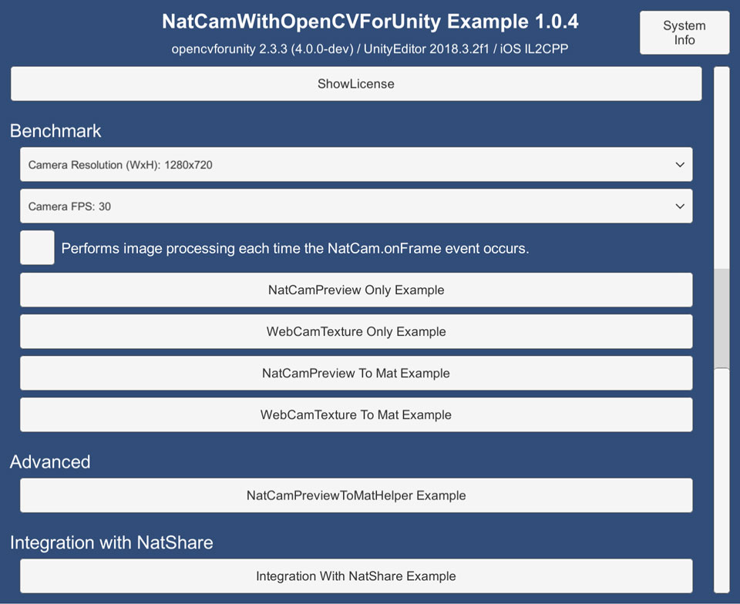Viewport: 740px width, 604px height.
Task: Select the Benchmark section heading
Action: click(55, 131)
